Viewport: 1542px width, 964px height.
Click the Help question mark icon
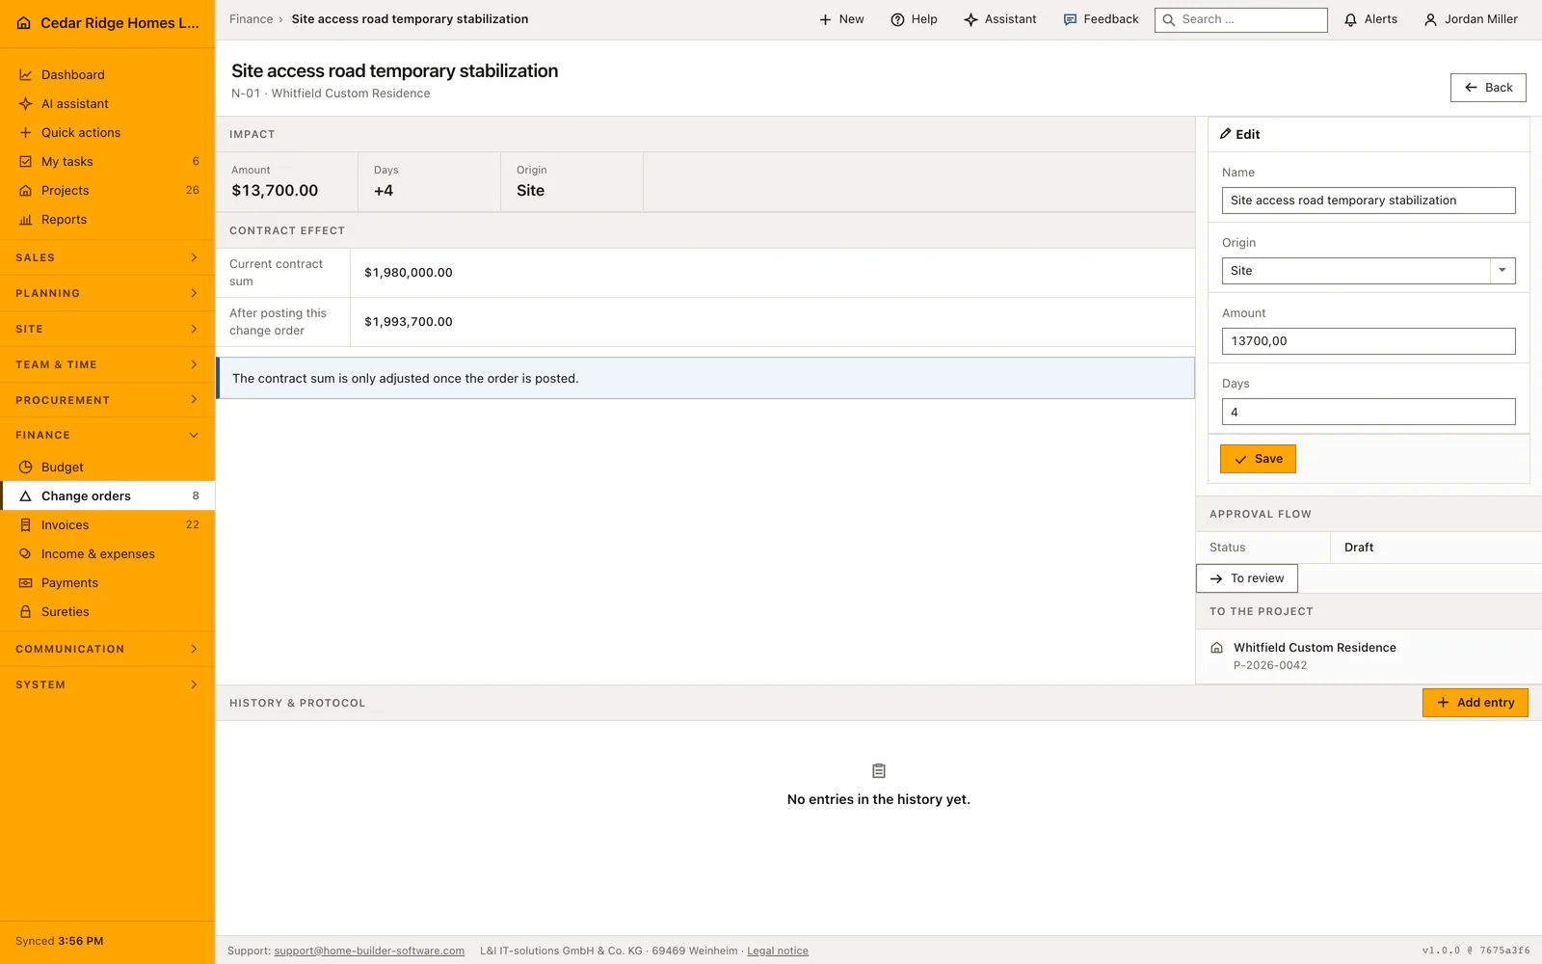pyautogui.click(x=897, y=19)
